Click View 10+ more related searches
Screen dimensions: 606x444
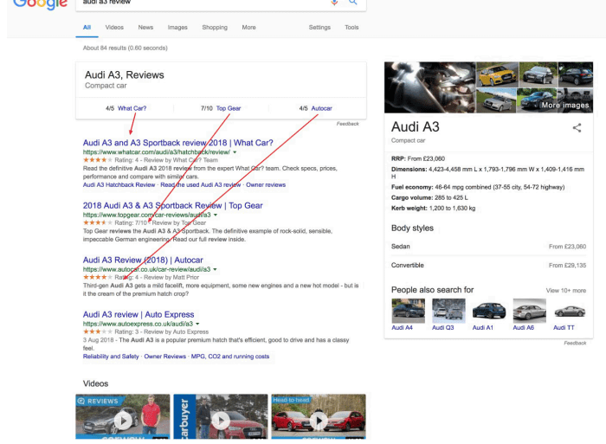click(x=566, y=291)
